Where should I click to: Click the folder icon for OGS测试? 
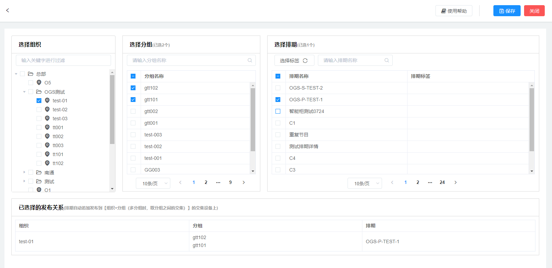pos(39,92)
